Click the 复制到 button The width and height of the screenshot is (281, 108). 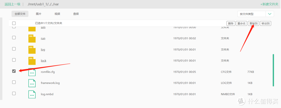coord(254,24)
